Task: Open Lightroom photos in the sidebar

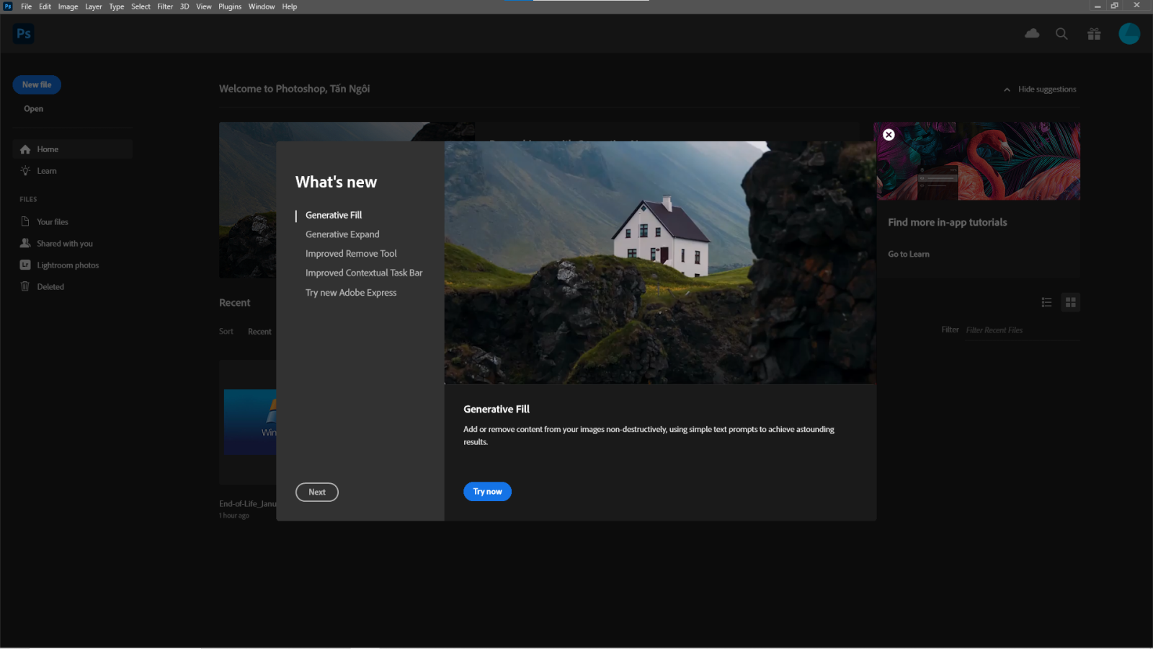Action: [68, 265]
